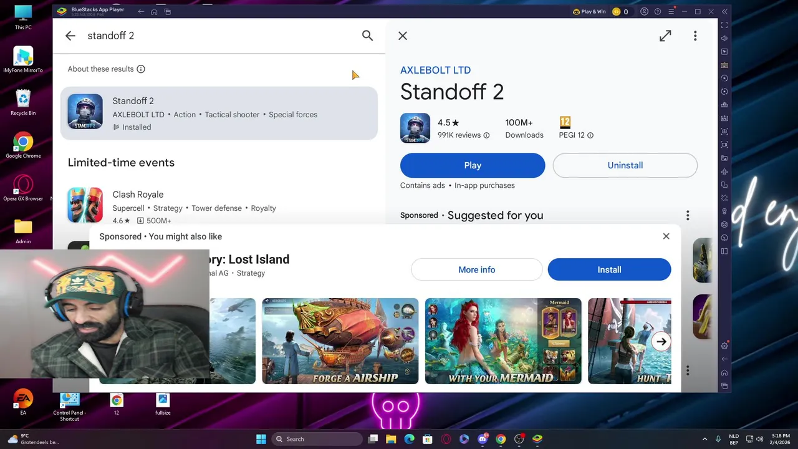Open the AXLEBOLT LTD developer link
This screenshot has width=798, height=449.
pyautogui.click(x=435, y=70)
